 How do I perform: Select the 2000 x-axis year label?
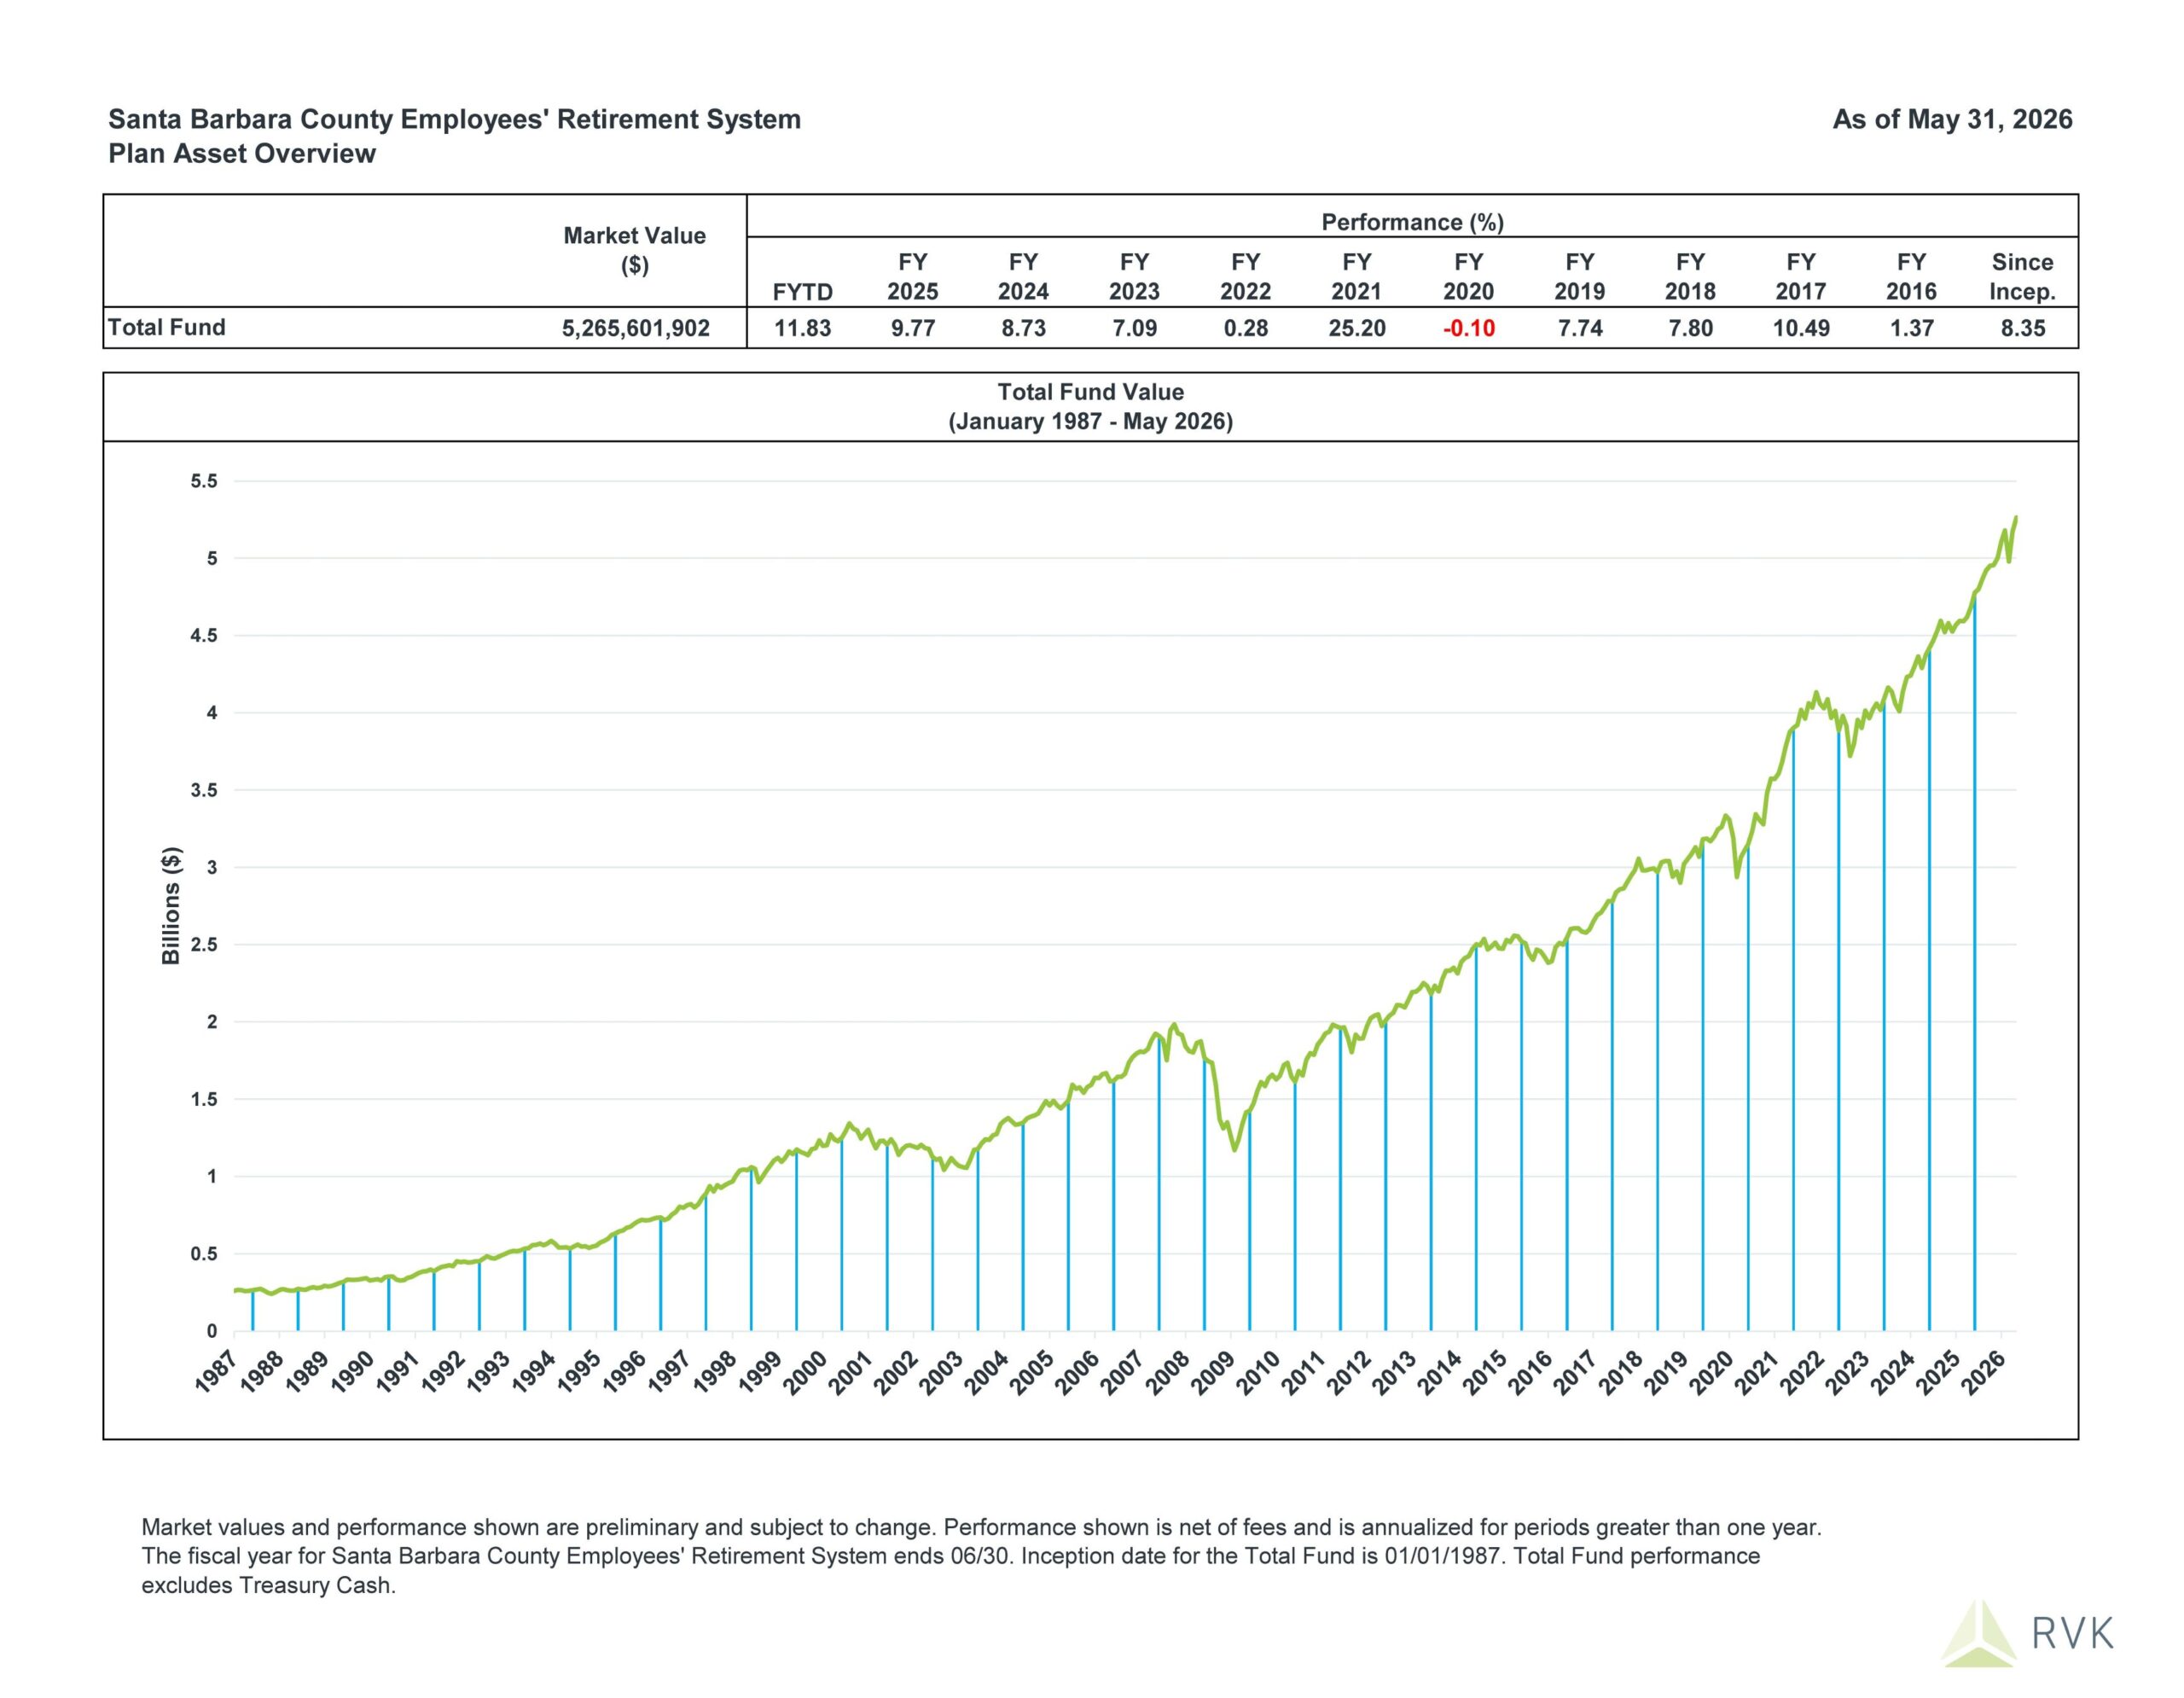[x=805, y=1370]
